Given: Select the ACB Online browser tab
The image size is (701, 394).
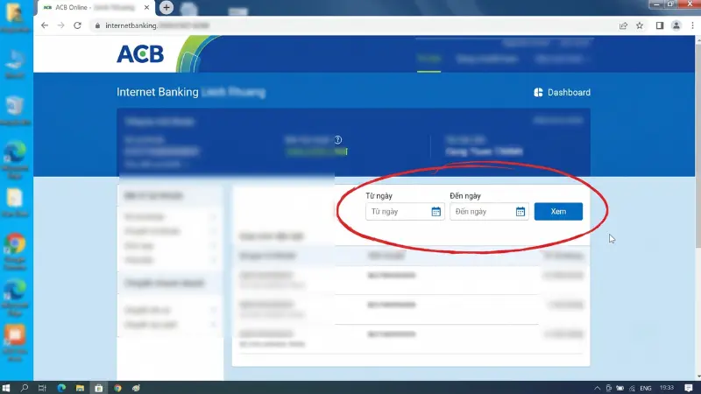Looking at the screenshot, I should coord(96,8).
